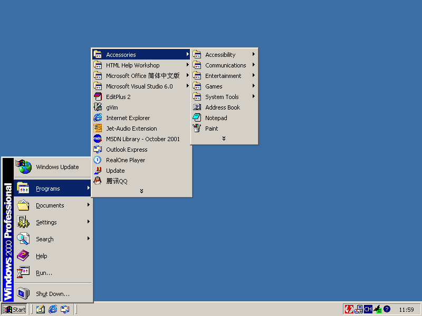
Task: Click the Outlook Express icon in Programs menu
Action: (x=98, y=150)
